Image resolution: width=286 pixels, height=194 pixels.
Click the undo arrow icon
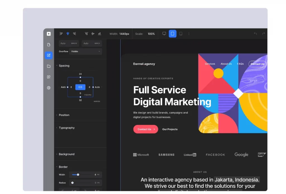click(255, 34)
